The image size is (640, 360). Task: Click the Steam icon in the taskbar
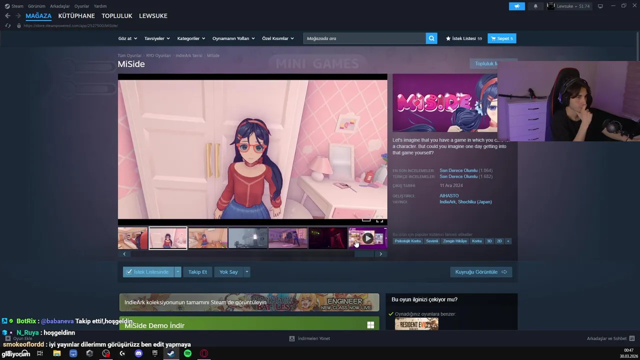171,353
